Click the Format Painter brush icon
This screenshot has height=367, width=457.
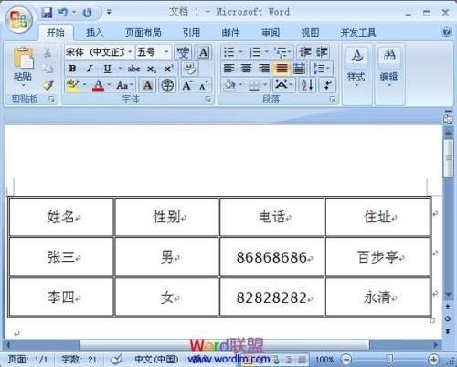(x=48, y=85)
